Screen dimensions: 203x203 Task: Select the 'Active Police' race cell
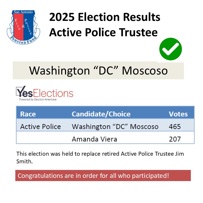tap(40, 127)
